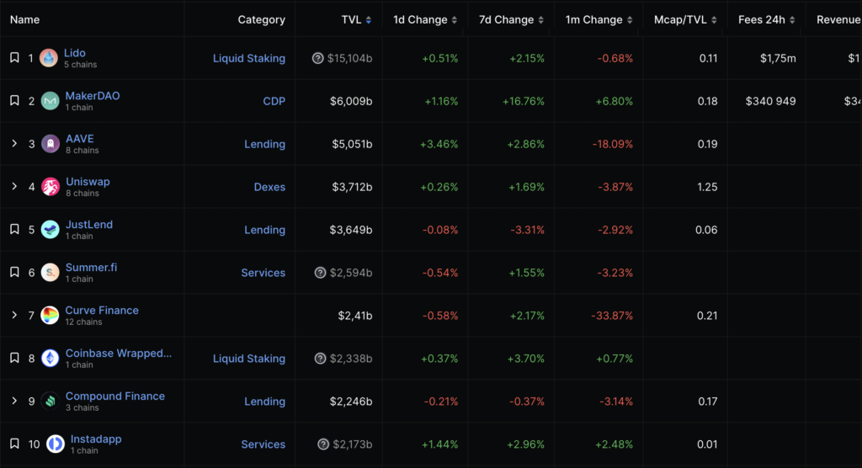Open the Summer.fi protocol link
Image resolution: width=862 pixels, height=468 pixels.
(91, 268)
